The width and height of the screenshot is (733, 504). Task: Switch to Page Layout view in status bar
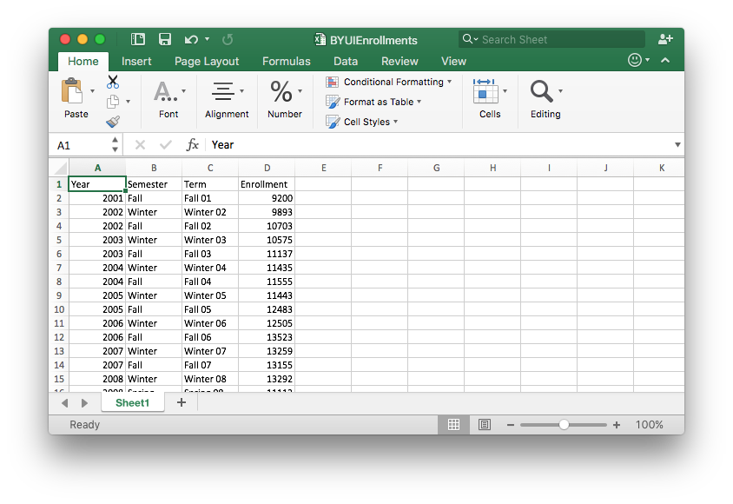(485, 425)
